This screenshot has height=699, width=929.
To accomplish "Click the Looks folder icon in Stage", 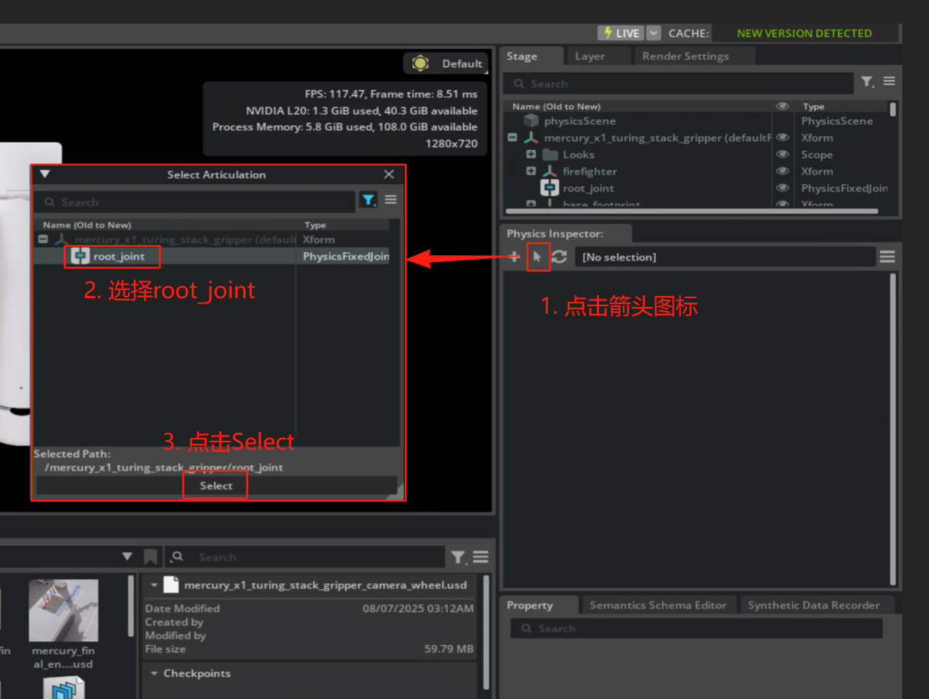I will click(x=549, y=155).
